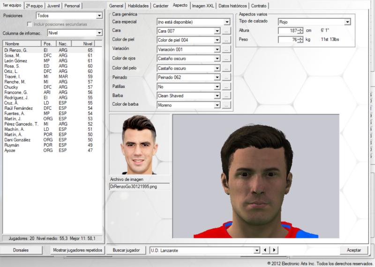Toggle Incluir posiciones secundarias checkbox
Screen dimensions: 375x267
pos(30,24)
